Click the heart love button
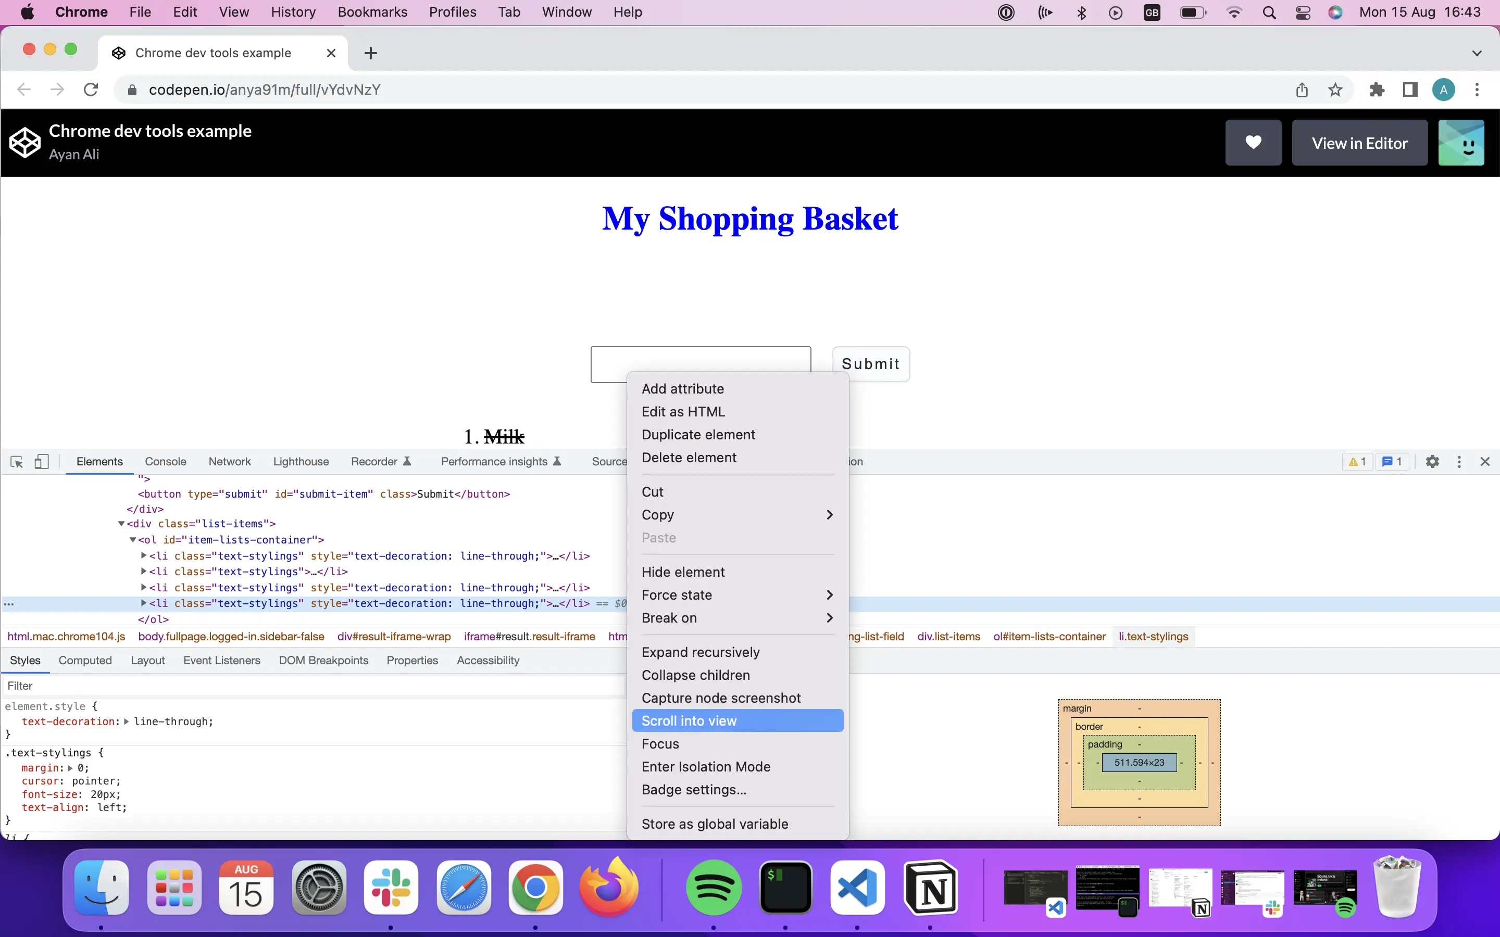Image resolution: width=1500 pixels, height=937 pixels. click(x=1253, y=143)
